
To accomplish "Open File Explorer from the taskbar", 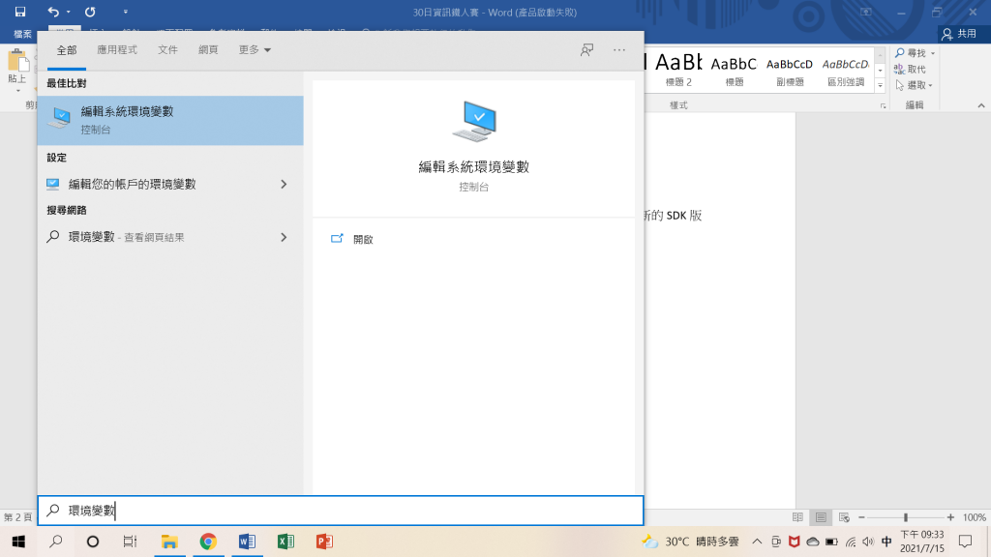I will [x=169, y=542].
